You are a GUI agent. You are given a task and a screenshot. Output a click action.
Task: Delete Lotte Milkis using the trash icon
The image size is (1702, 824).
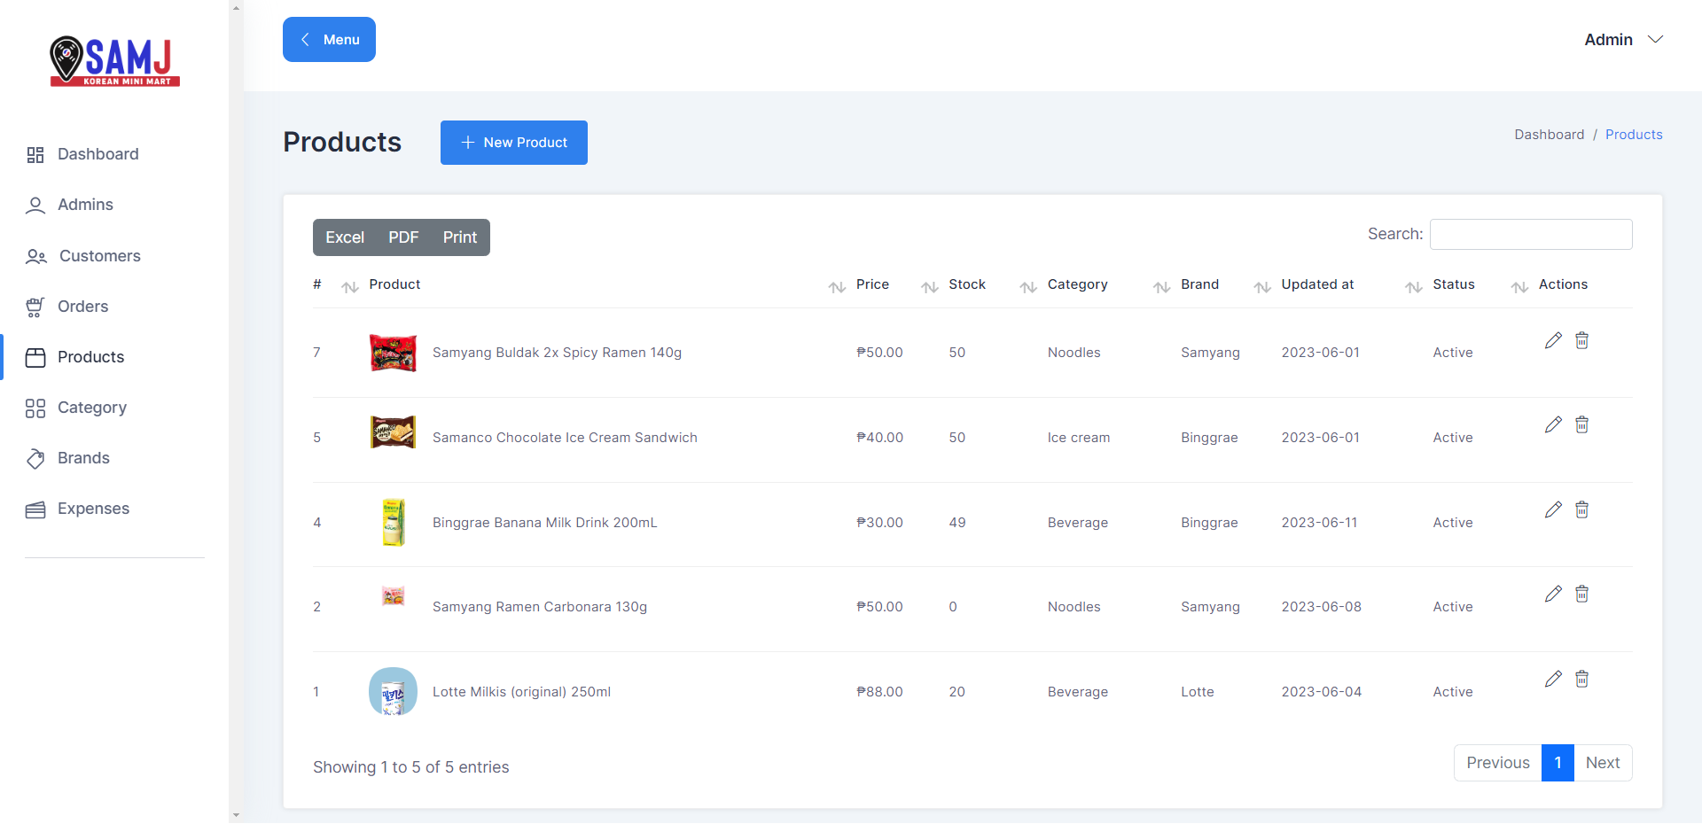pyautogui.click(x=1582, y=679)
